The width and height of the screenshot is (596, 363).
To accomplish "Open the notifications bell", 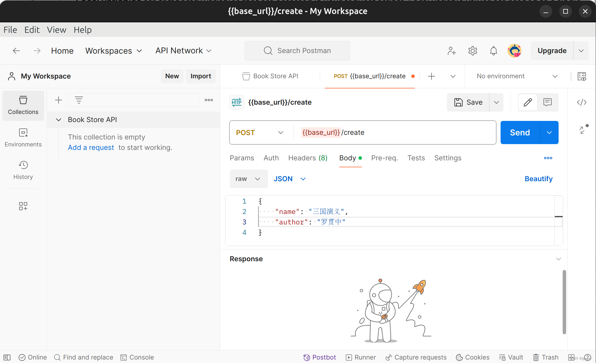I will (x=493, y=51).
